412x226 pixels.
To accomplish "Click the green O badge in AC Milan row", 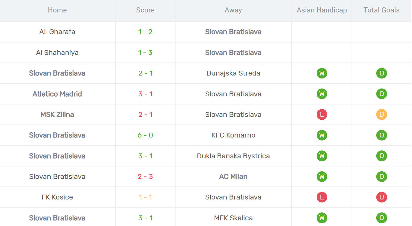I will click(381, 176).
